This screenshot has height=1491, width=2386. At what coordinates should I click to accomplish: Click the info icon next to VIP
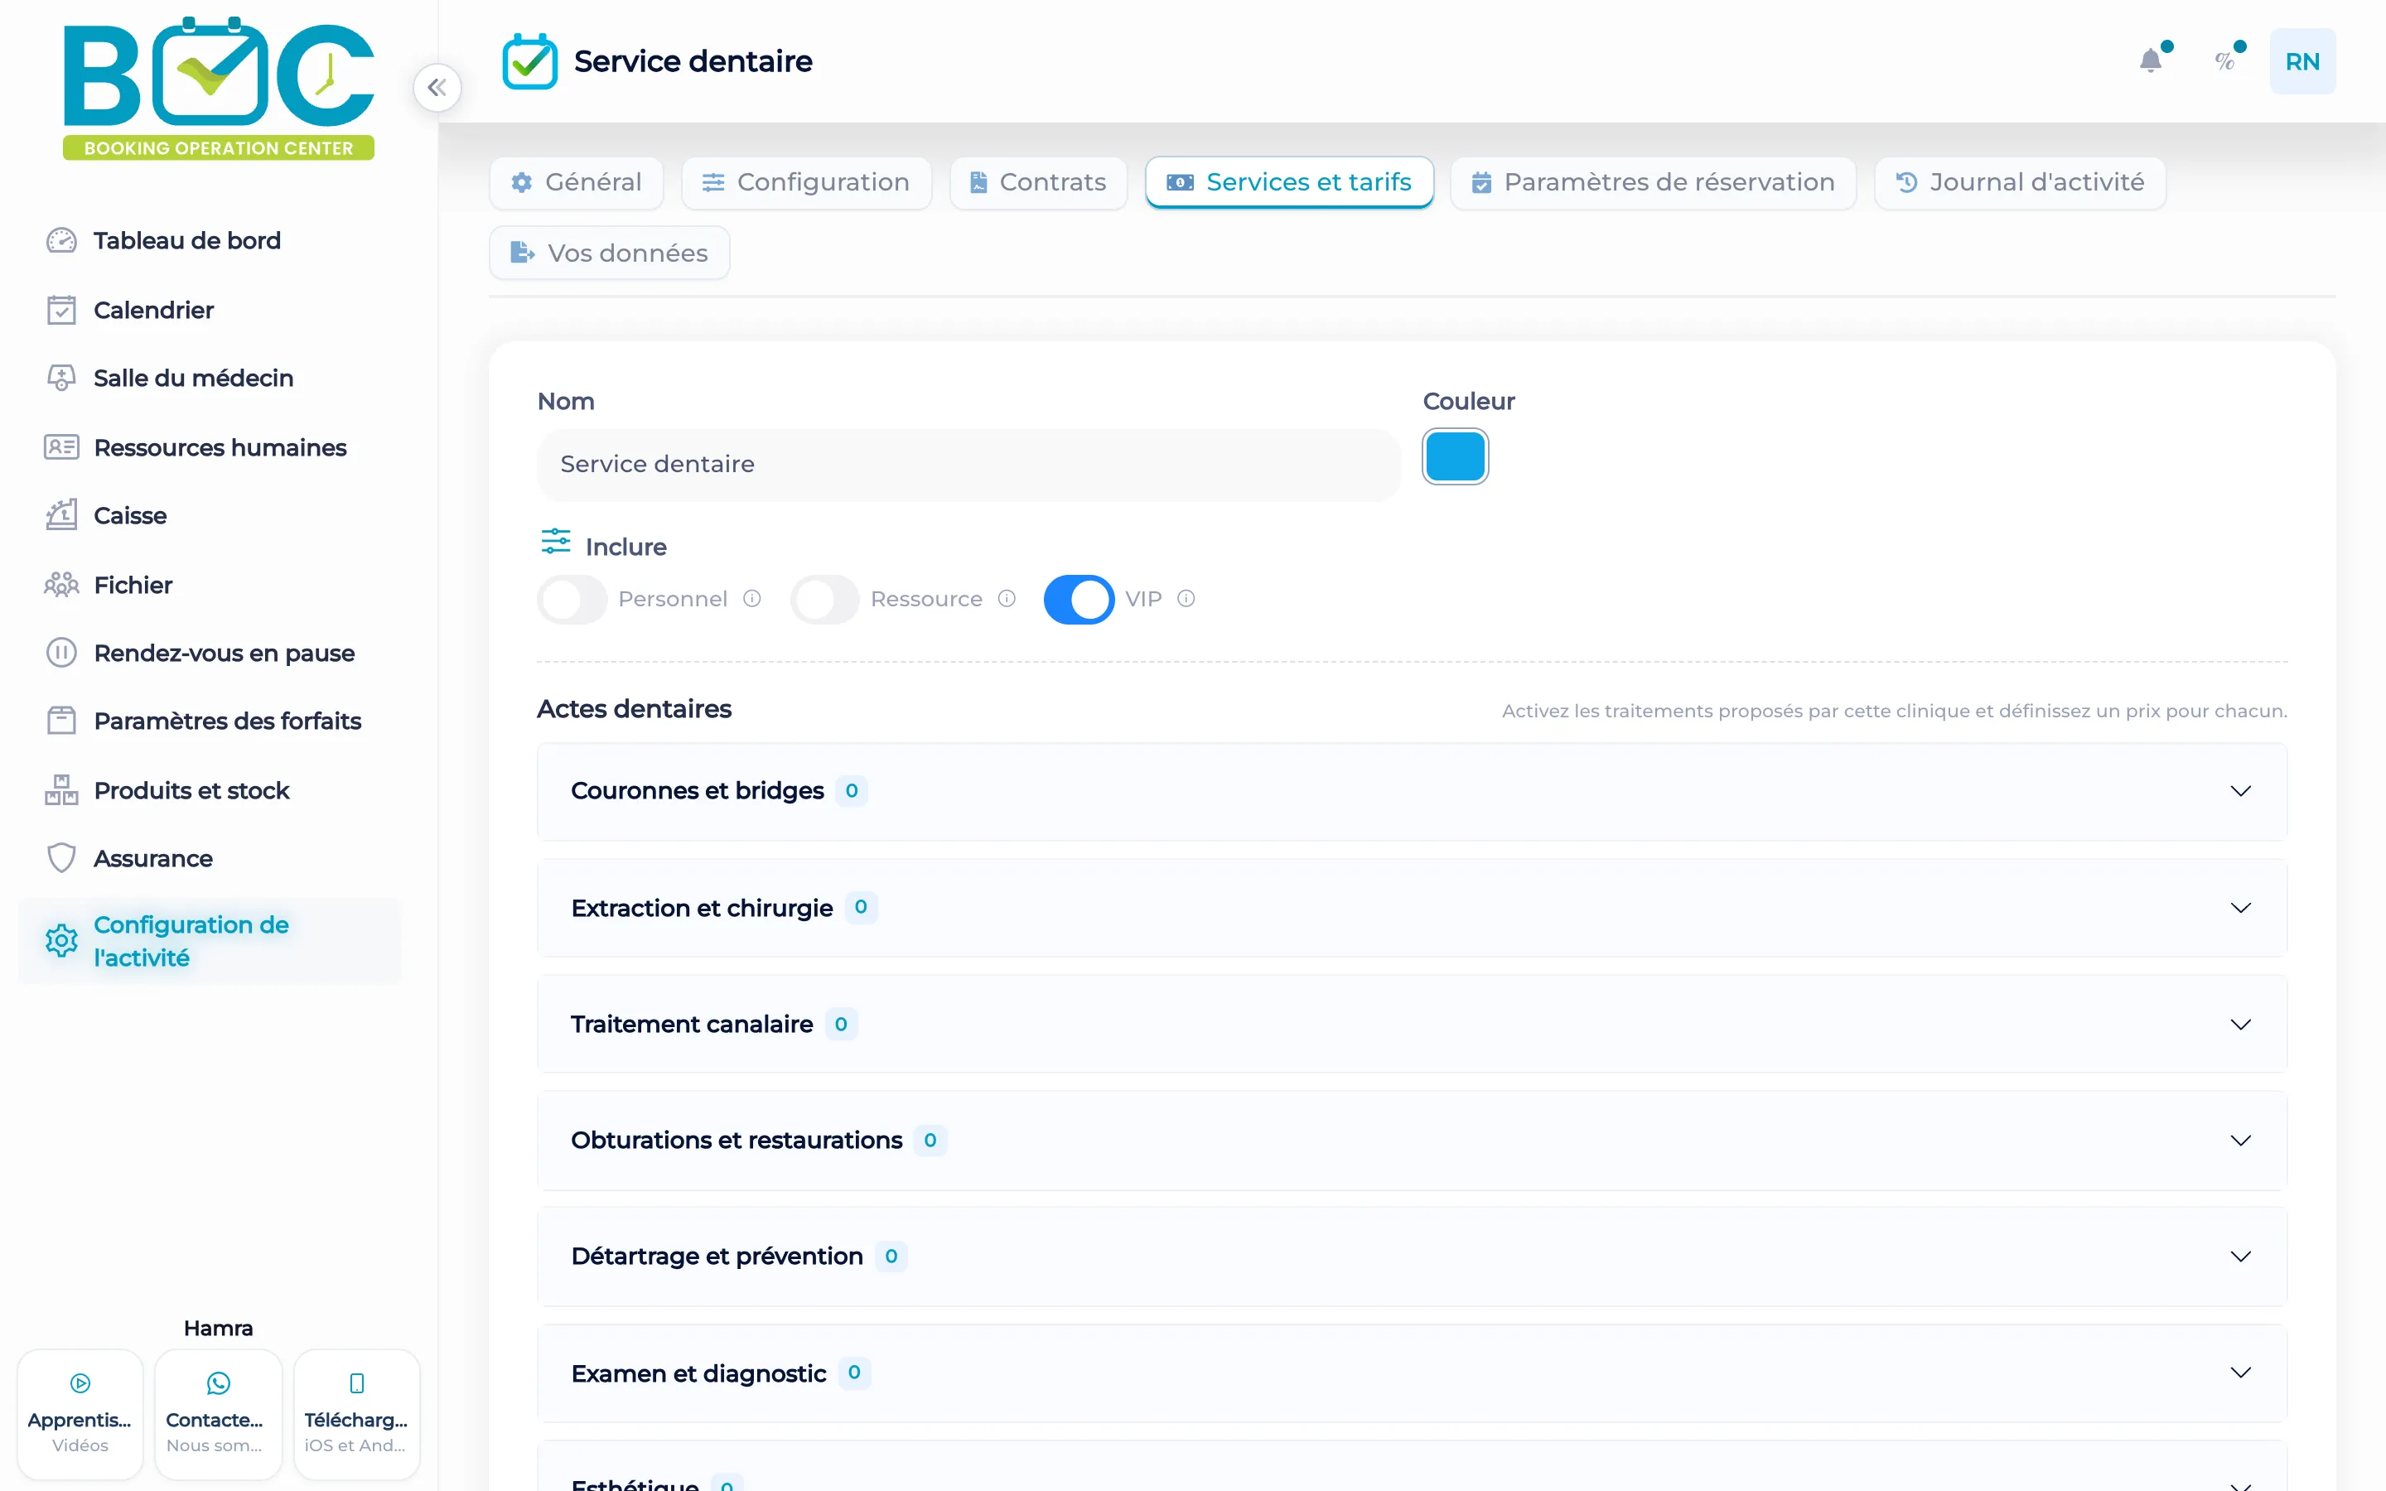[1186, 599]
